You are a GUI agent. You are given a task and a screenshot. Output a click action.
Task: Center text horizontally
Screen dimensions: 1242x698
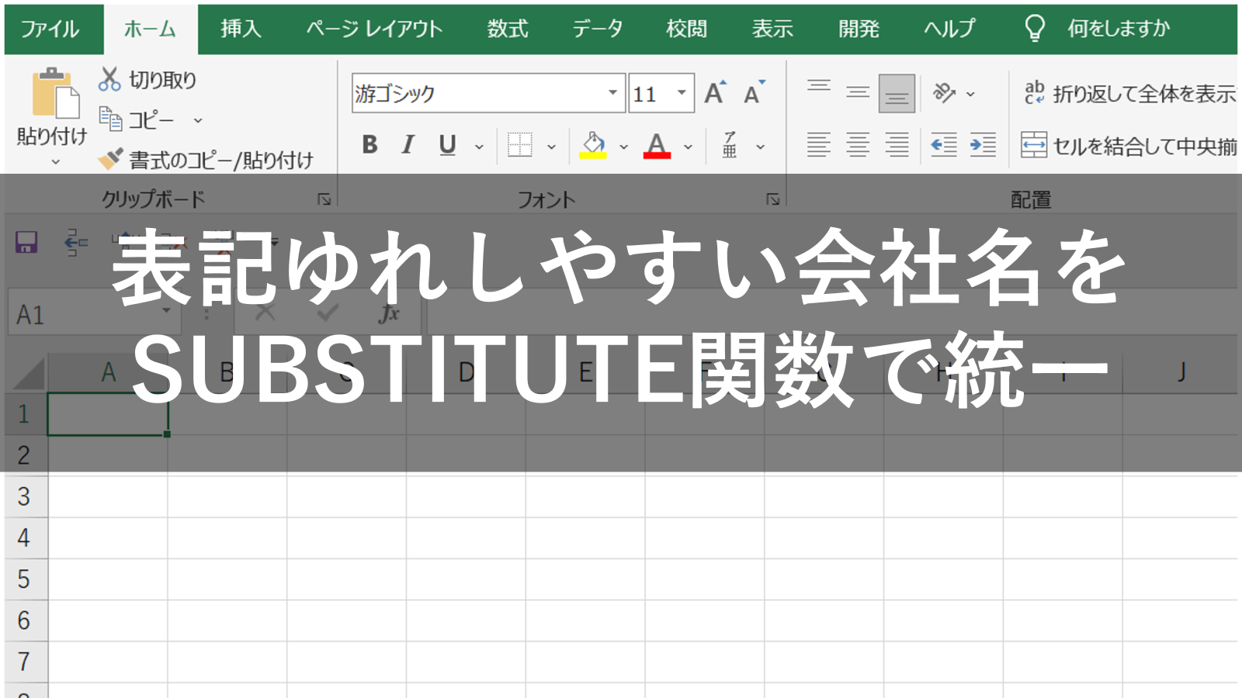tap(858, 145)
